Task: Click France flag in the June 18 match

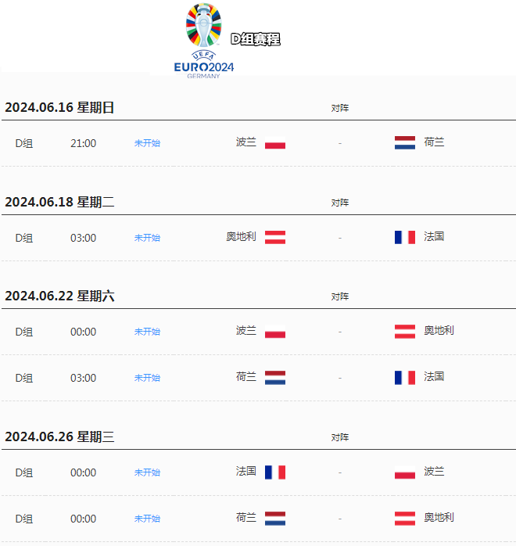Action: pyautogui.click(x=405, y=237)
